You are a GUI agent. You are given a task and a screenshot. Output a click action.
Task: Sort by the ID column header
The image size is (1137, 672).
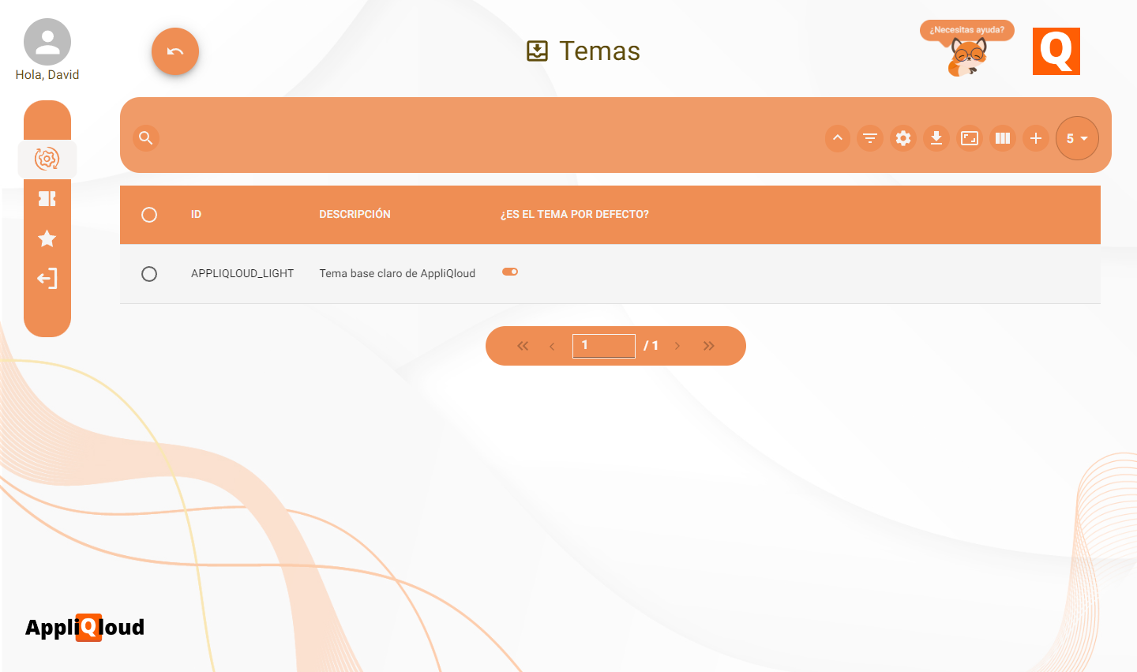pos(195,214)
